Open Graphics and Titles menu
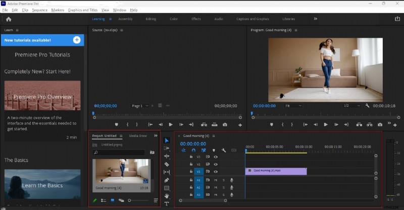404x210 pixels. [83, 10]
